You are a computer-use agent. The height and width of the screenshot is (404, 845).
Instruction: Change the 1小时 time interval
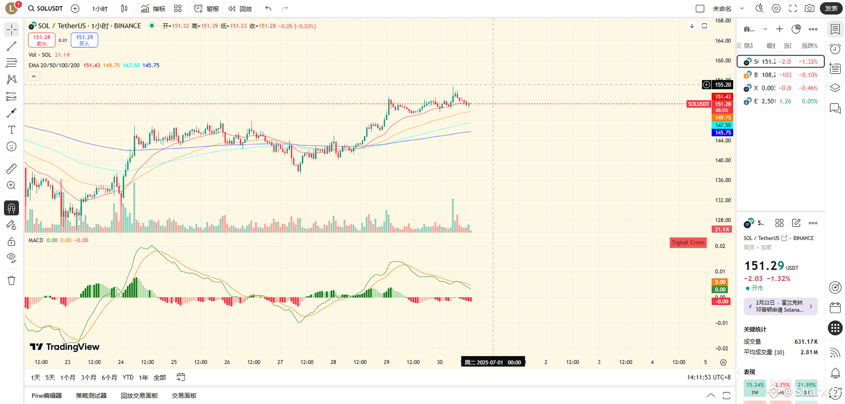point(100,8)
